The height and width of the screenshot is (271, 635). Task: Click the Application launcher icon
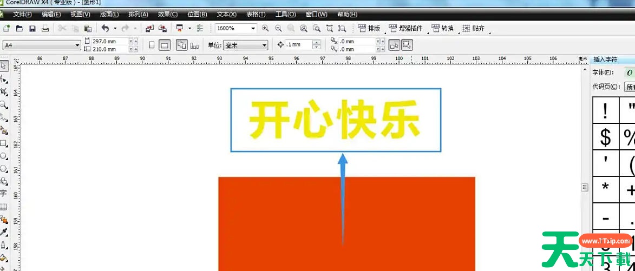(179, 29)
